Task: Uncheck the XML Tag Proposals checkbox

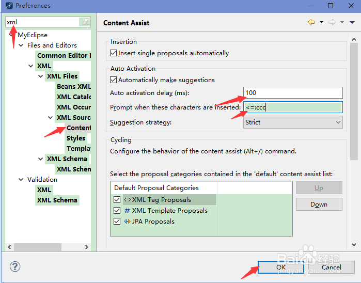Action: [x=117, y=200]
